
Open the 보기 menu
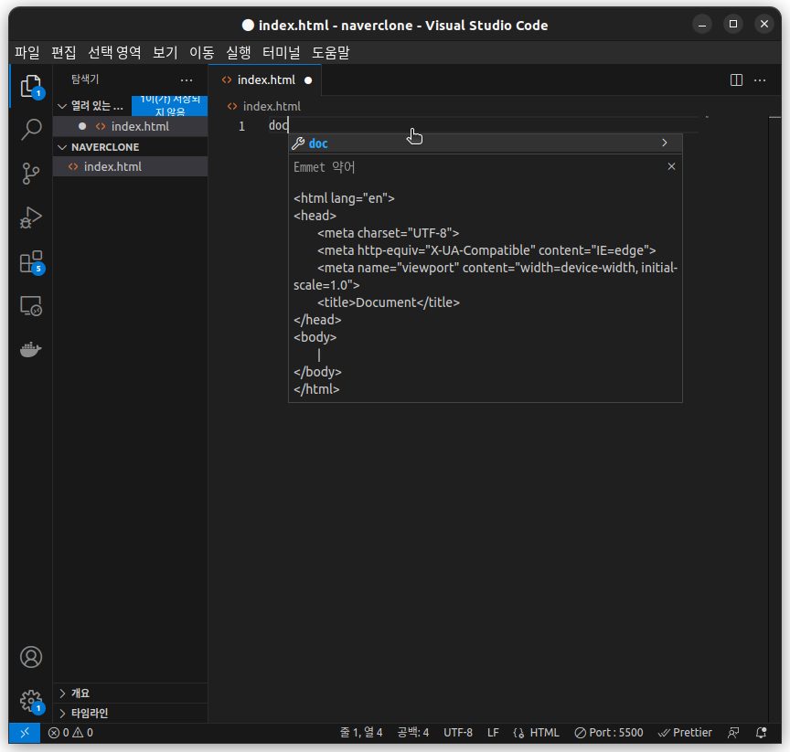click(165, 52)
